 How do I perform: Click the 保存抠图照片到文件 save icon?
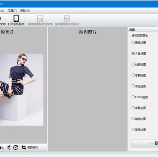coord(40,18)
